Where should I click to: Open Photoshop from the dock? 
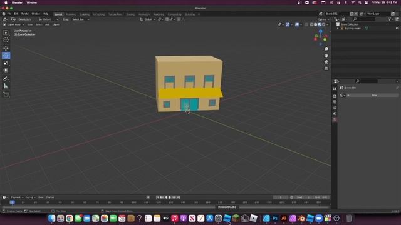[x=275, y=218]
